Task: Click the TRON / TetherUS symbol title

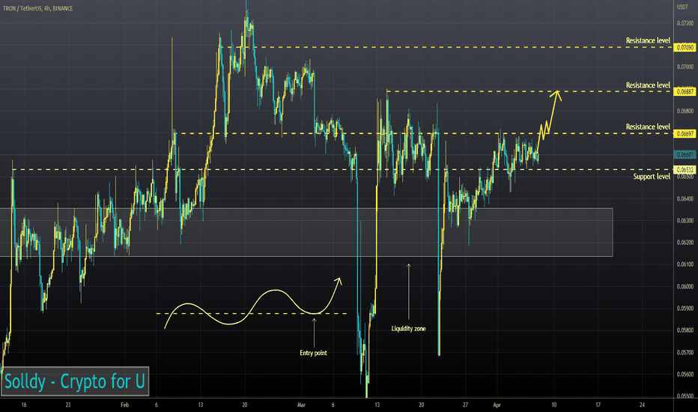Action: pos(38,8)
